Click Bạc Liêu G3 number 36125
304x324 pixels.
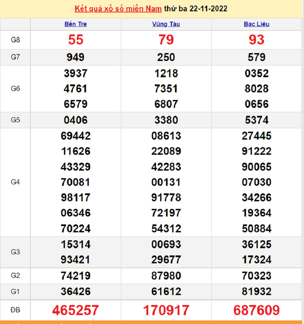[x=256, y=244]
